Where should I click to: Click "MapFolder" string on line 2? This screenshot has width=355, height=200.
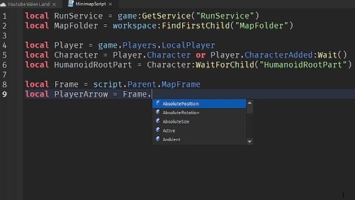[x=261, y=26]
